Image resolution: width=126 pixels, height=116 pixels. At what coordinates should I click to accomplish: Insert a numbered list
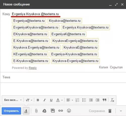pos(77,100)
